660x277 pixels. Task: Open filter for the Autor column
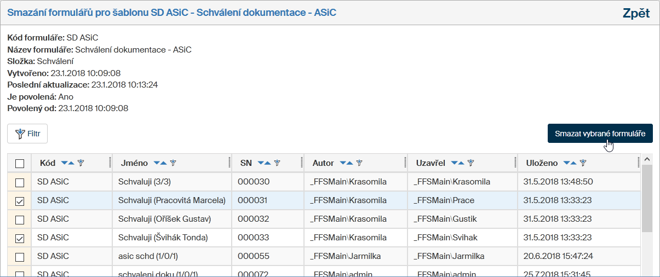[x=359, y=163]
